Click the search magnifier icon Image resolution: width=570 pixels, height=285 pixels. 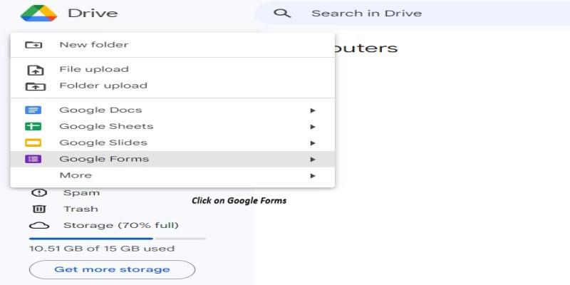tap(282, 13)
